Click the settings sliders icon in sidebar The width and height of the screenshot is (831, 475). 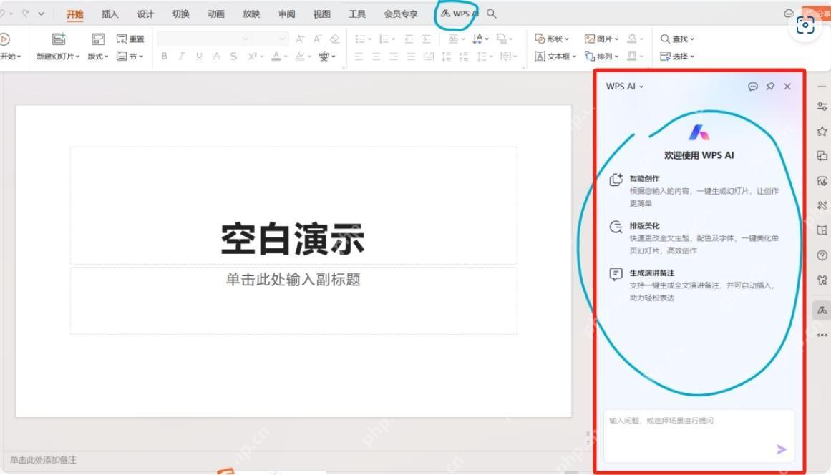tap(822, 106)
